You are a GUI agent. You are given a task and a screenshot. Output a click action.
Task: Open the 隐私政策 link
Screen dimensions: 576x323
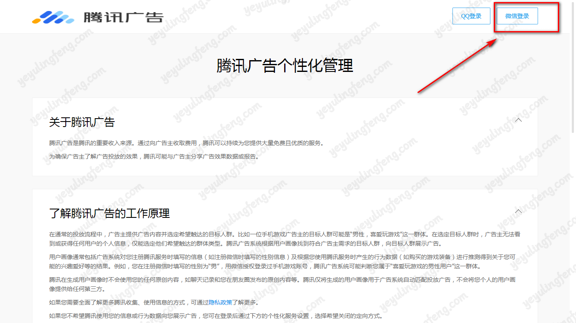(x=220, y=302)
